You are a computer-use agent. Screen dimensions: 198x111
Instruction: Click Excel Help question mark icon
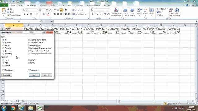click(187, 5)
